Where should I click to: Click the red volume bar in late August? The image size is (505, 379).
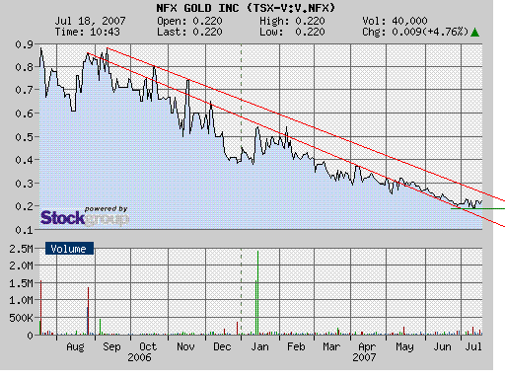[x=88, y=311]
